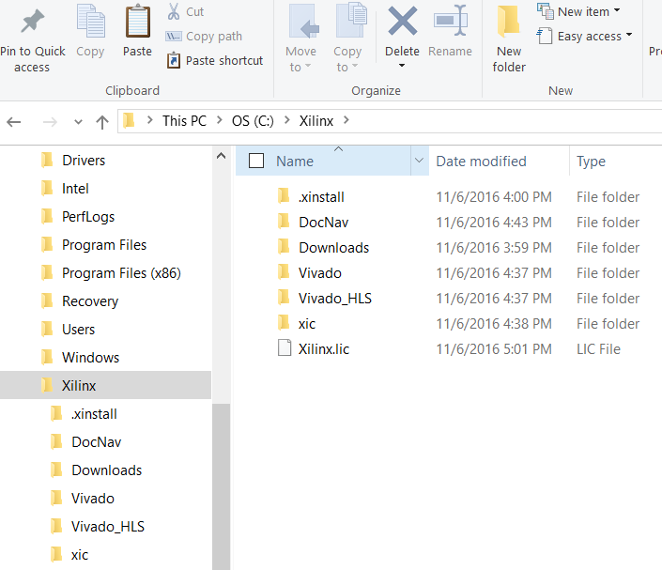Go up one folder level
This screenshot has height=570, width=662.
101,122
